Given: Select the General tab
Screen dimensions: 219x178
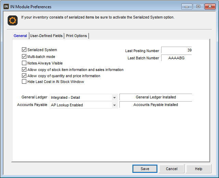Looking at the screenshot, I should pos(20,36).
